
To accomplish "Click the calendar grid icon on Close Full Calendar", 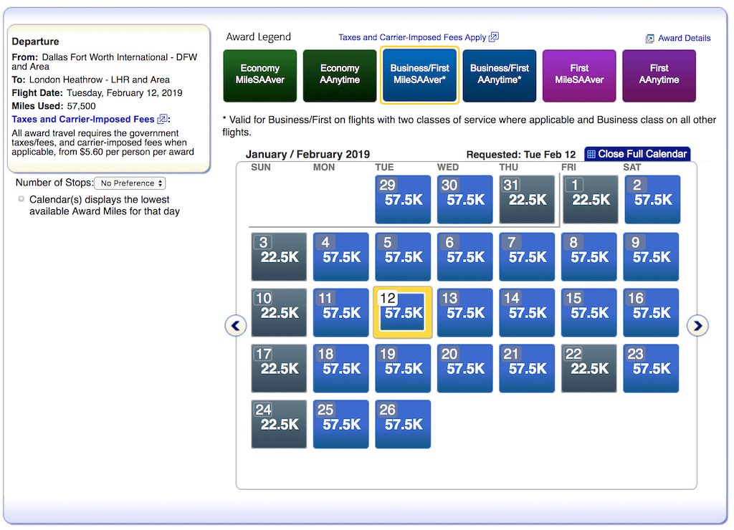I will 591,154.
